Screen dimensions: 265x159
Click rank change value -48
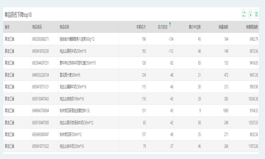[x=171, y=75]
